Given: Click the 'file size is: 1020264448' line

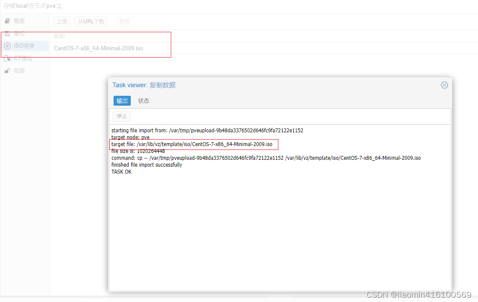Looking at the screenshot, I should click(138, 151).
